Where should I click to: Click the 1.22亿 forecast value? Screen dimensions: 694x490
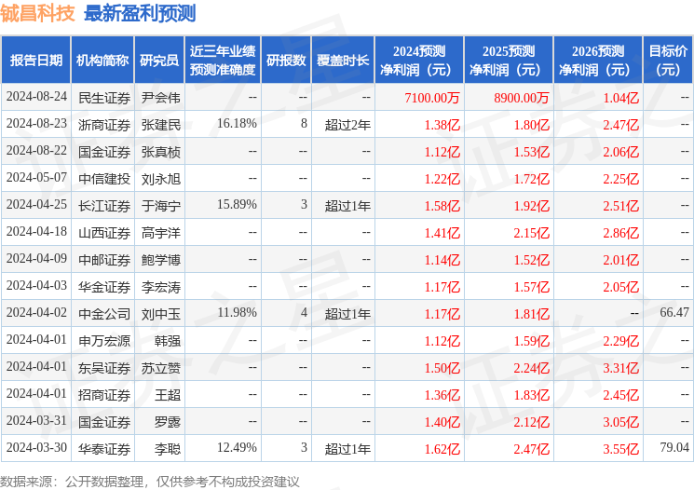pos(442,178)
